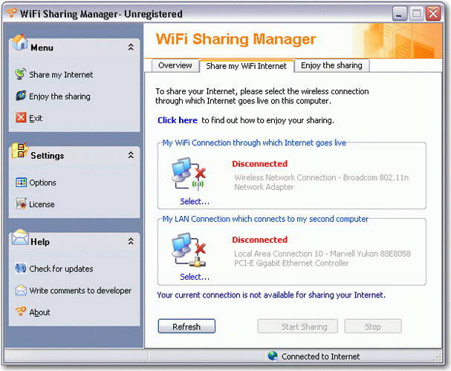451x371 pixels.
Task: Click the Write comments envelope icon
Action: tap(21, 290)
